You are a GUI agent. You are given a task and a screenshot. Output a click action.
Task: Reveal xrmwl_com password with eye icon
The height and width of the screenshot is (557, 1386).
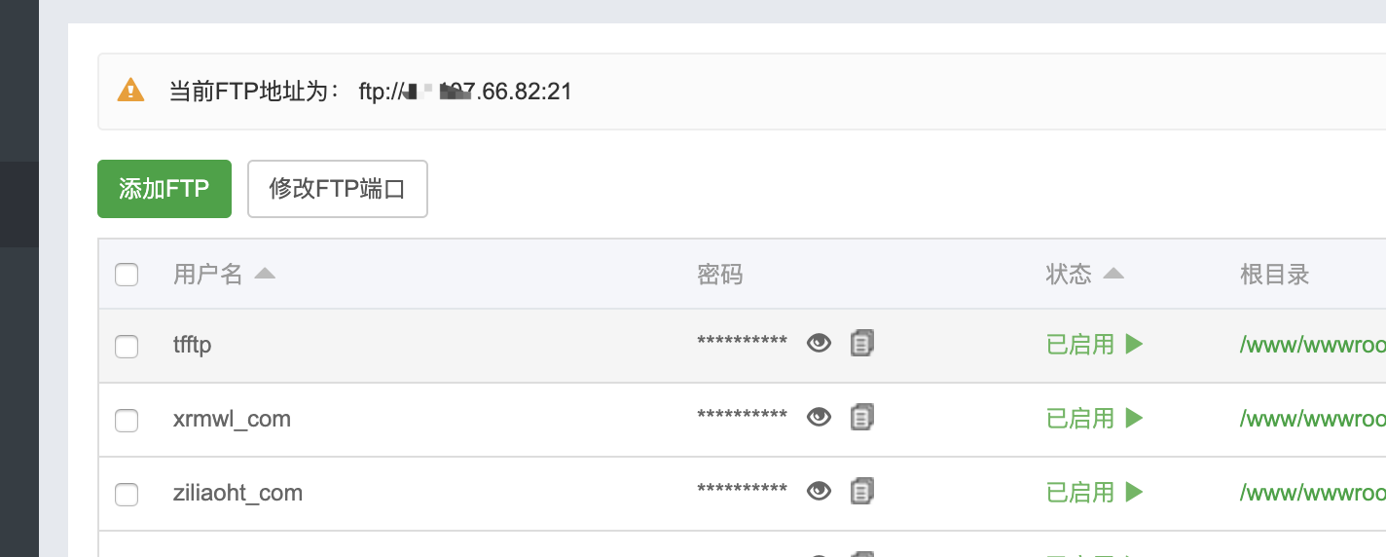(819, 417)
